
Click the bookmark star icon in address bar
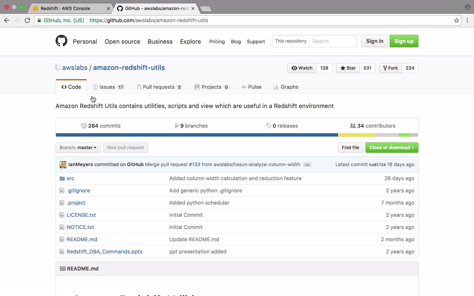coord(457,20)
